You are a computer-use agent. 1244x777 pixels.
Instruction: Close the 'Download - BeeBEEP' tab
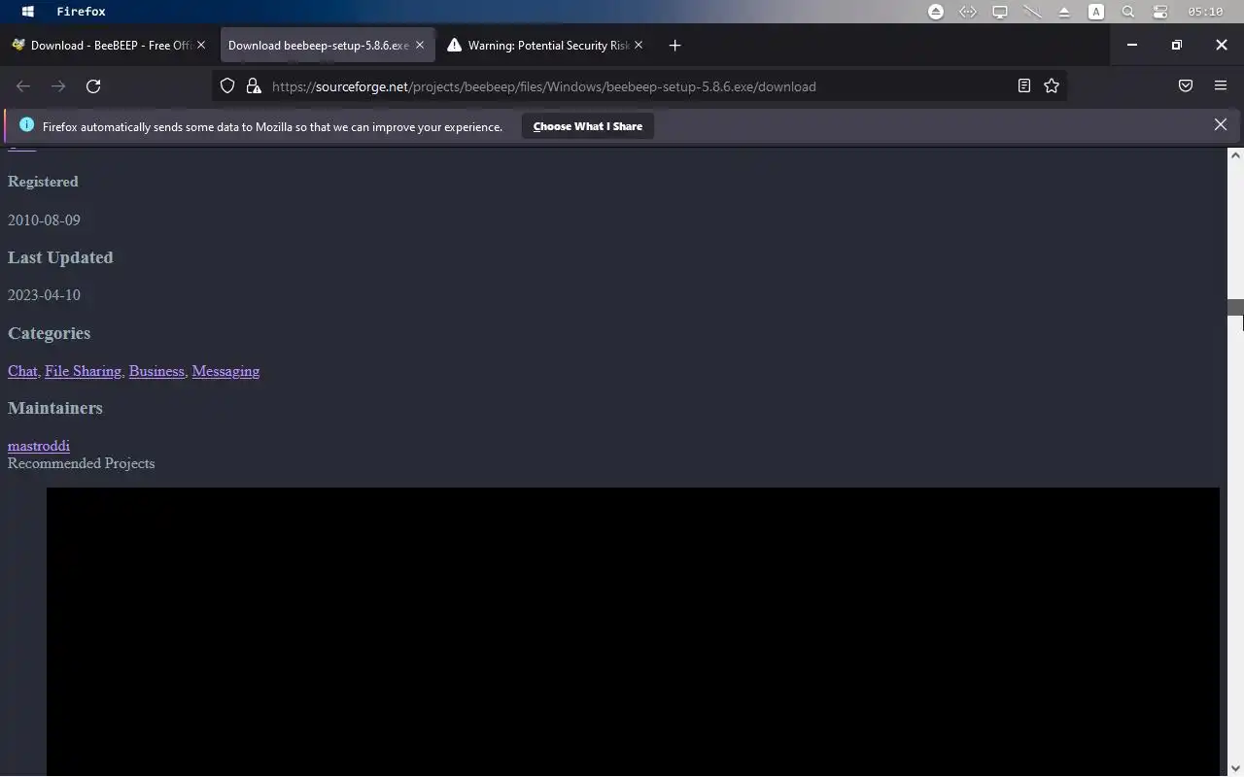click(x=201, y=45)
